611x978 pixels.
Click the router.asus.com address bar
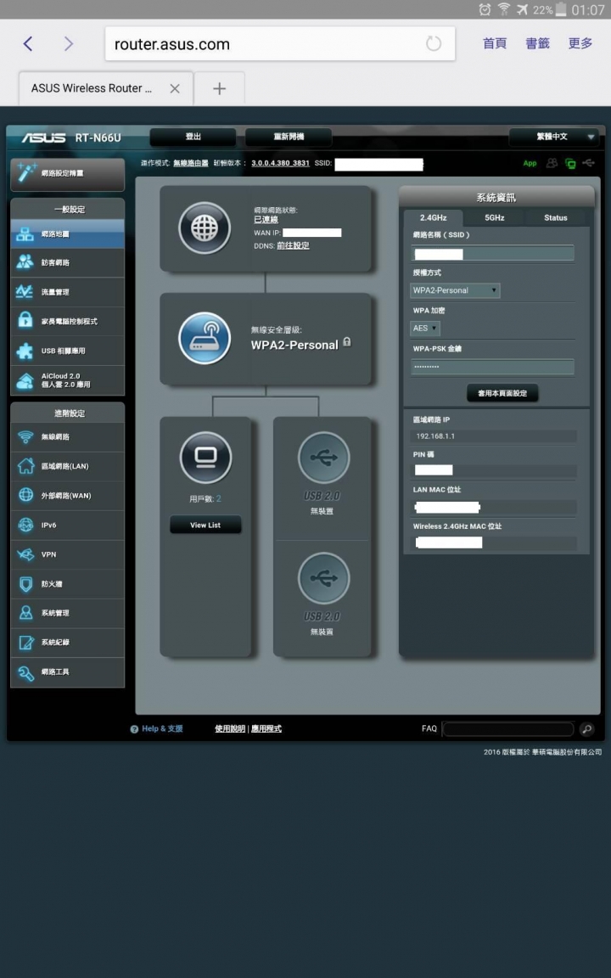point(280,43)
